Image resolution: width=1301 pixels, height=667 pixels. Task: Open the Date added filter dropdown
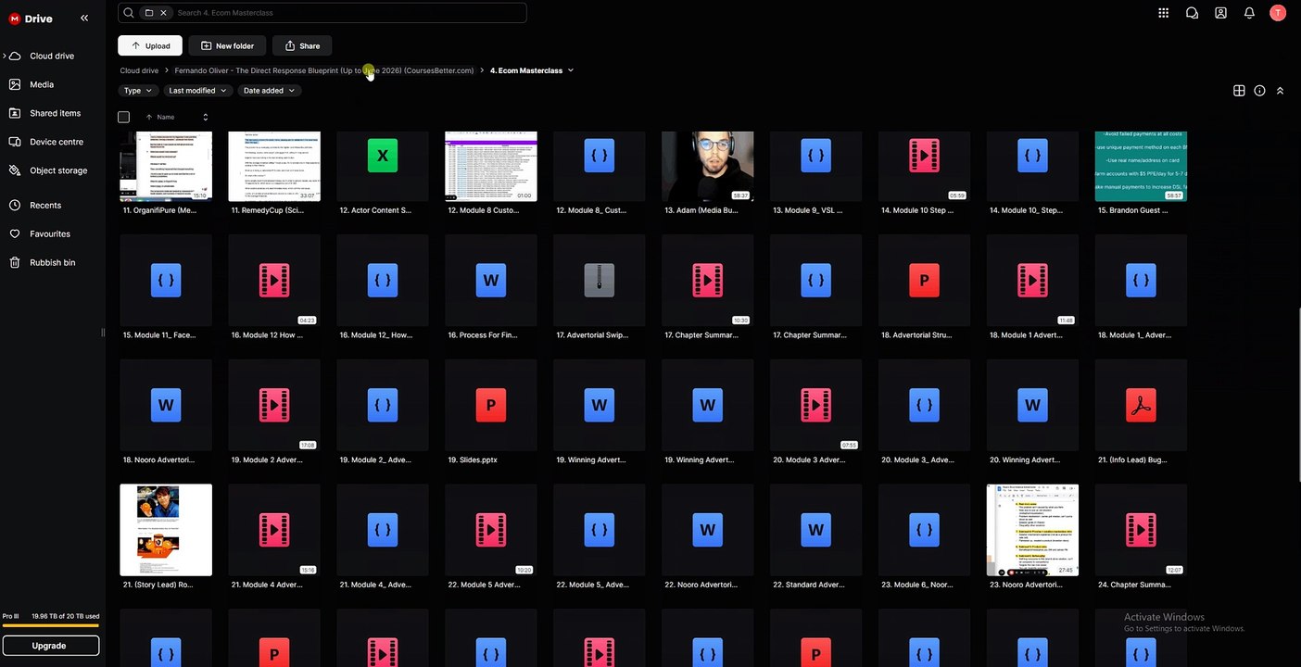[x=270, y=91]
